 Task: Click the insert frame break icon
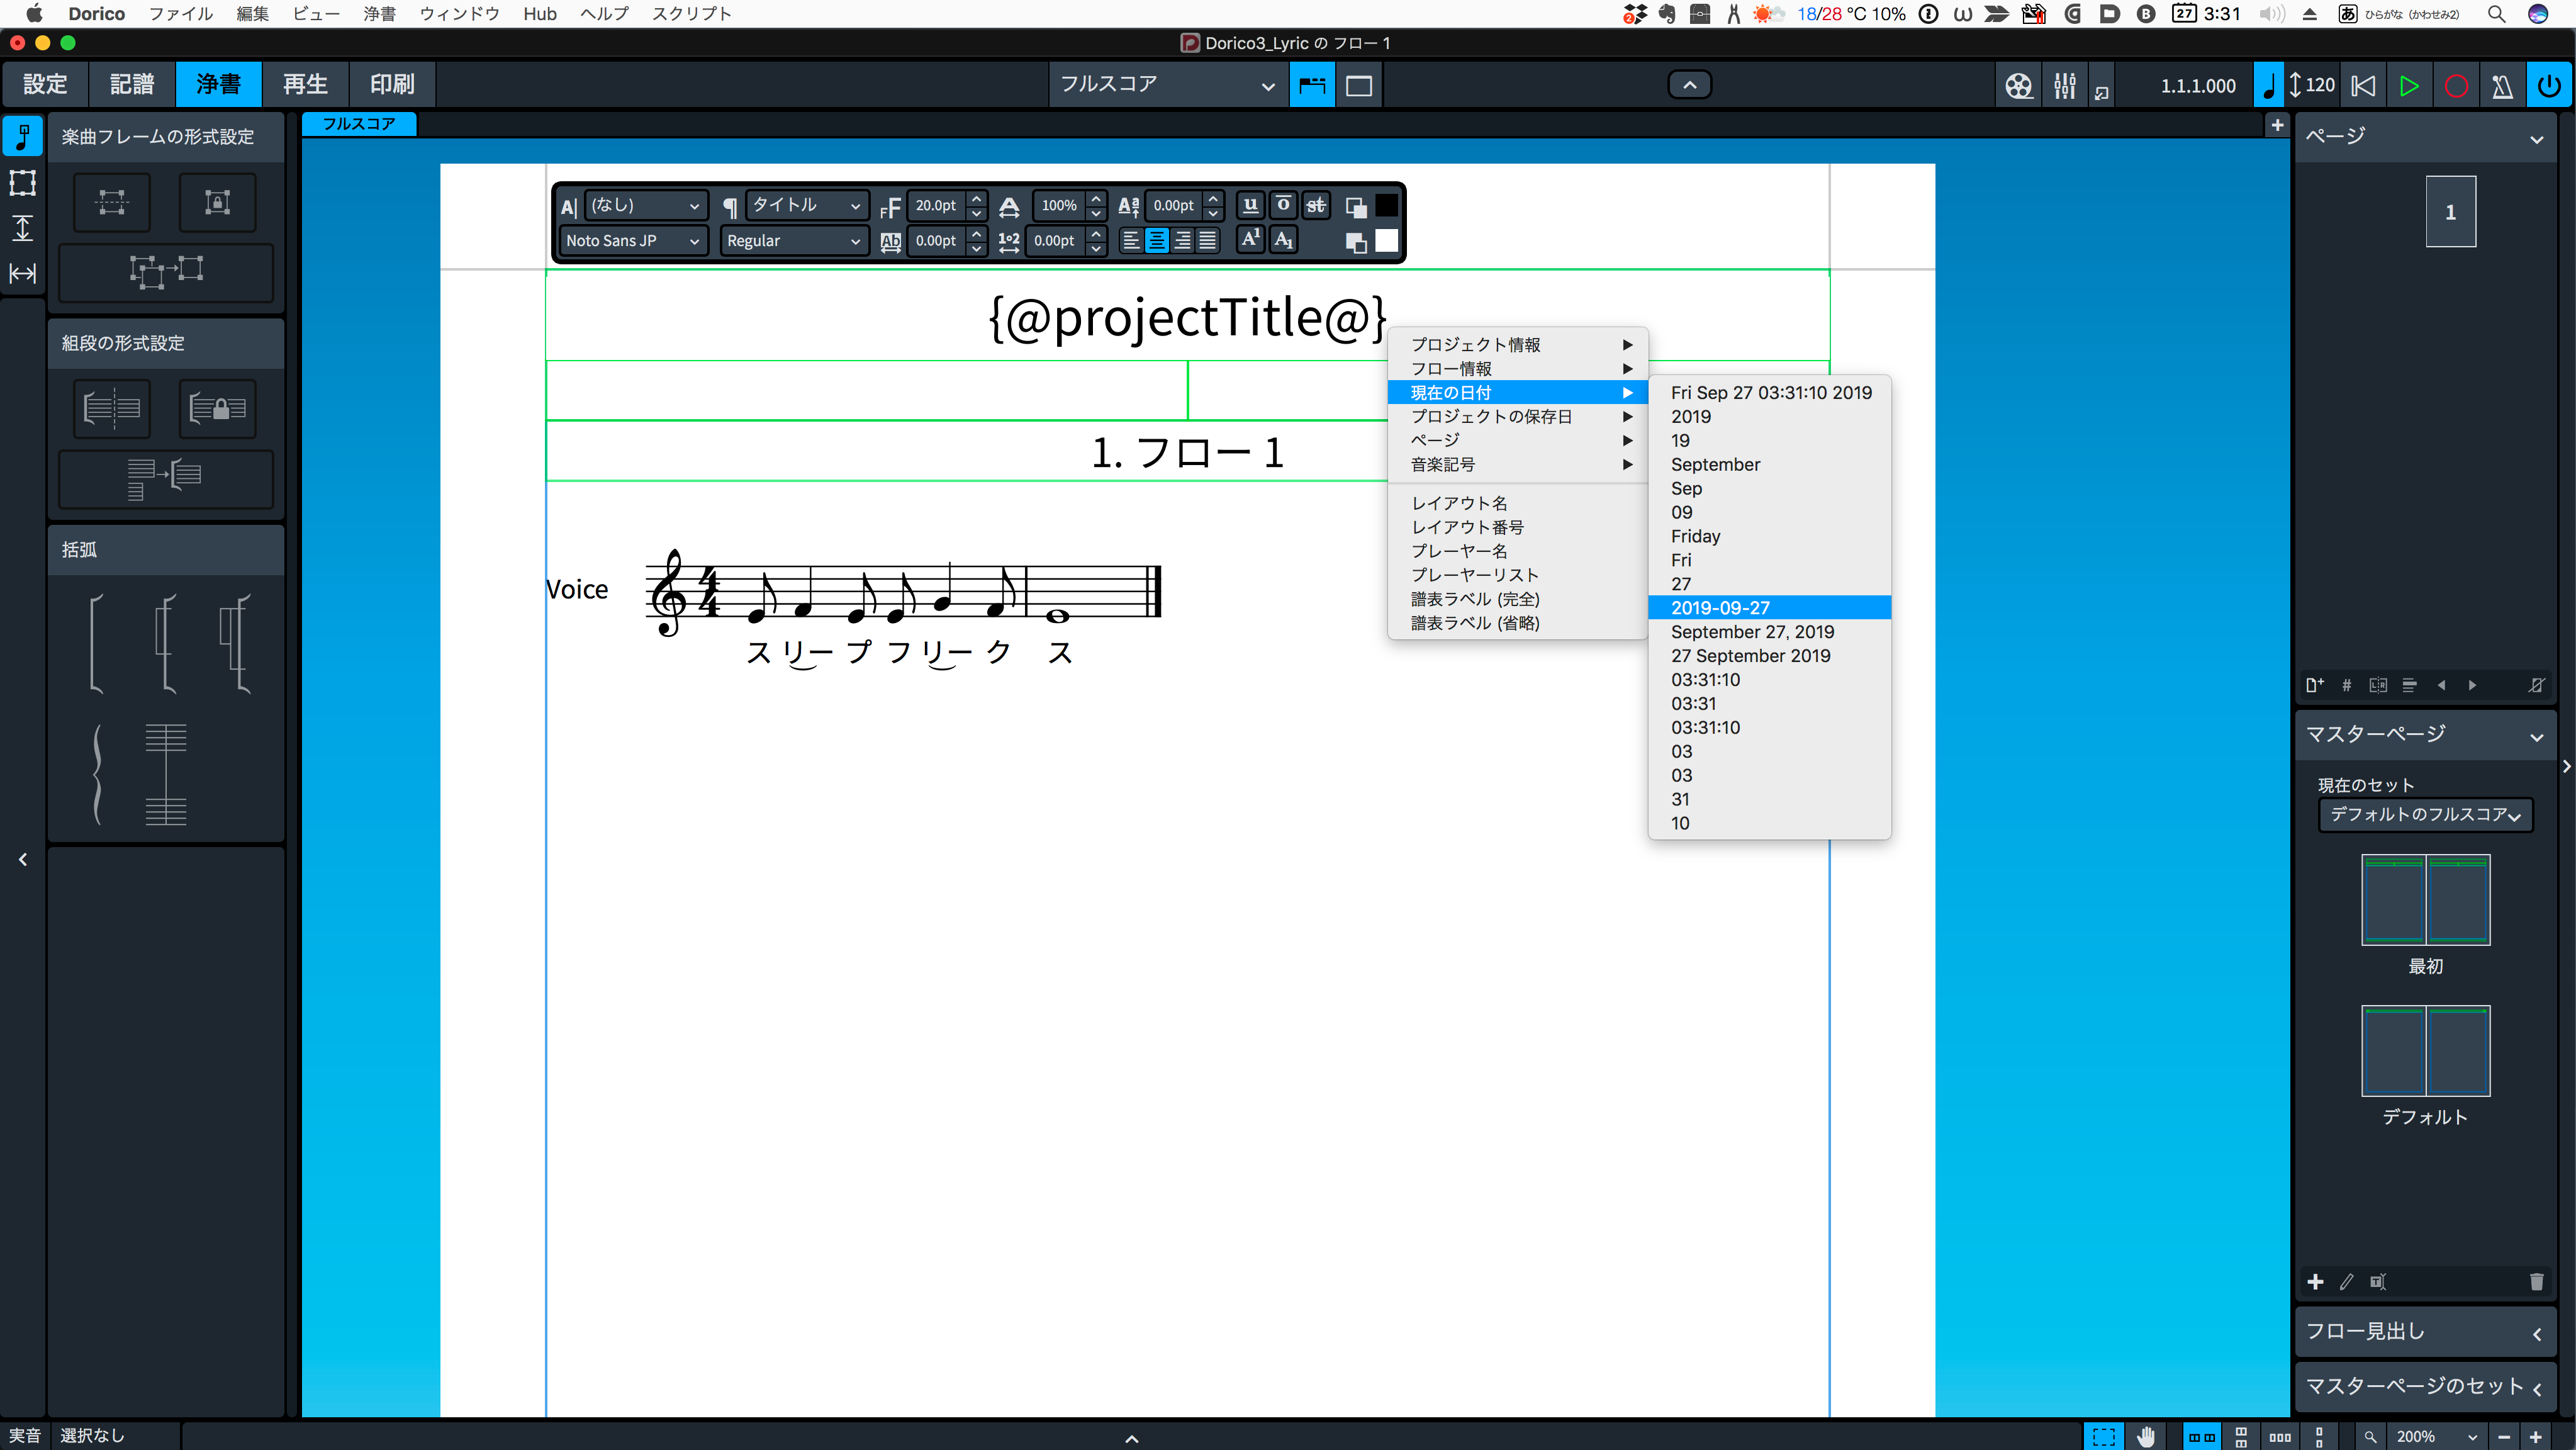pos(112,202)
